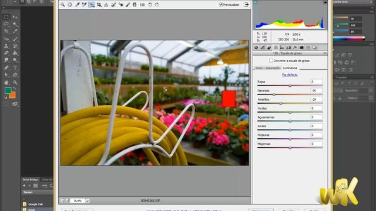Select the Straighten tool
This screenshot has width=376, height=211.
point(106,5)
